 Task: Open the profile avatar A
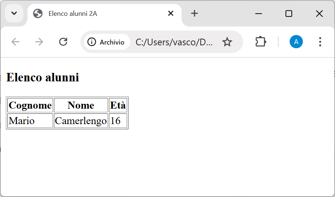[x=296, y=42]
